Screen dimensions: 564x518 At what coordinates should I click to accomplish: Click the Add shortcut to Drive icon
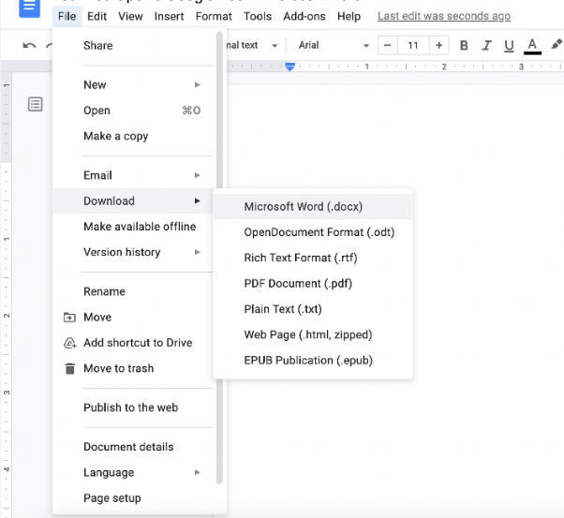coord(69,343)
